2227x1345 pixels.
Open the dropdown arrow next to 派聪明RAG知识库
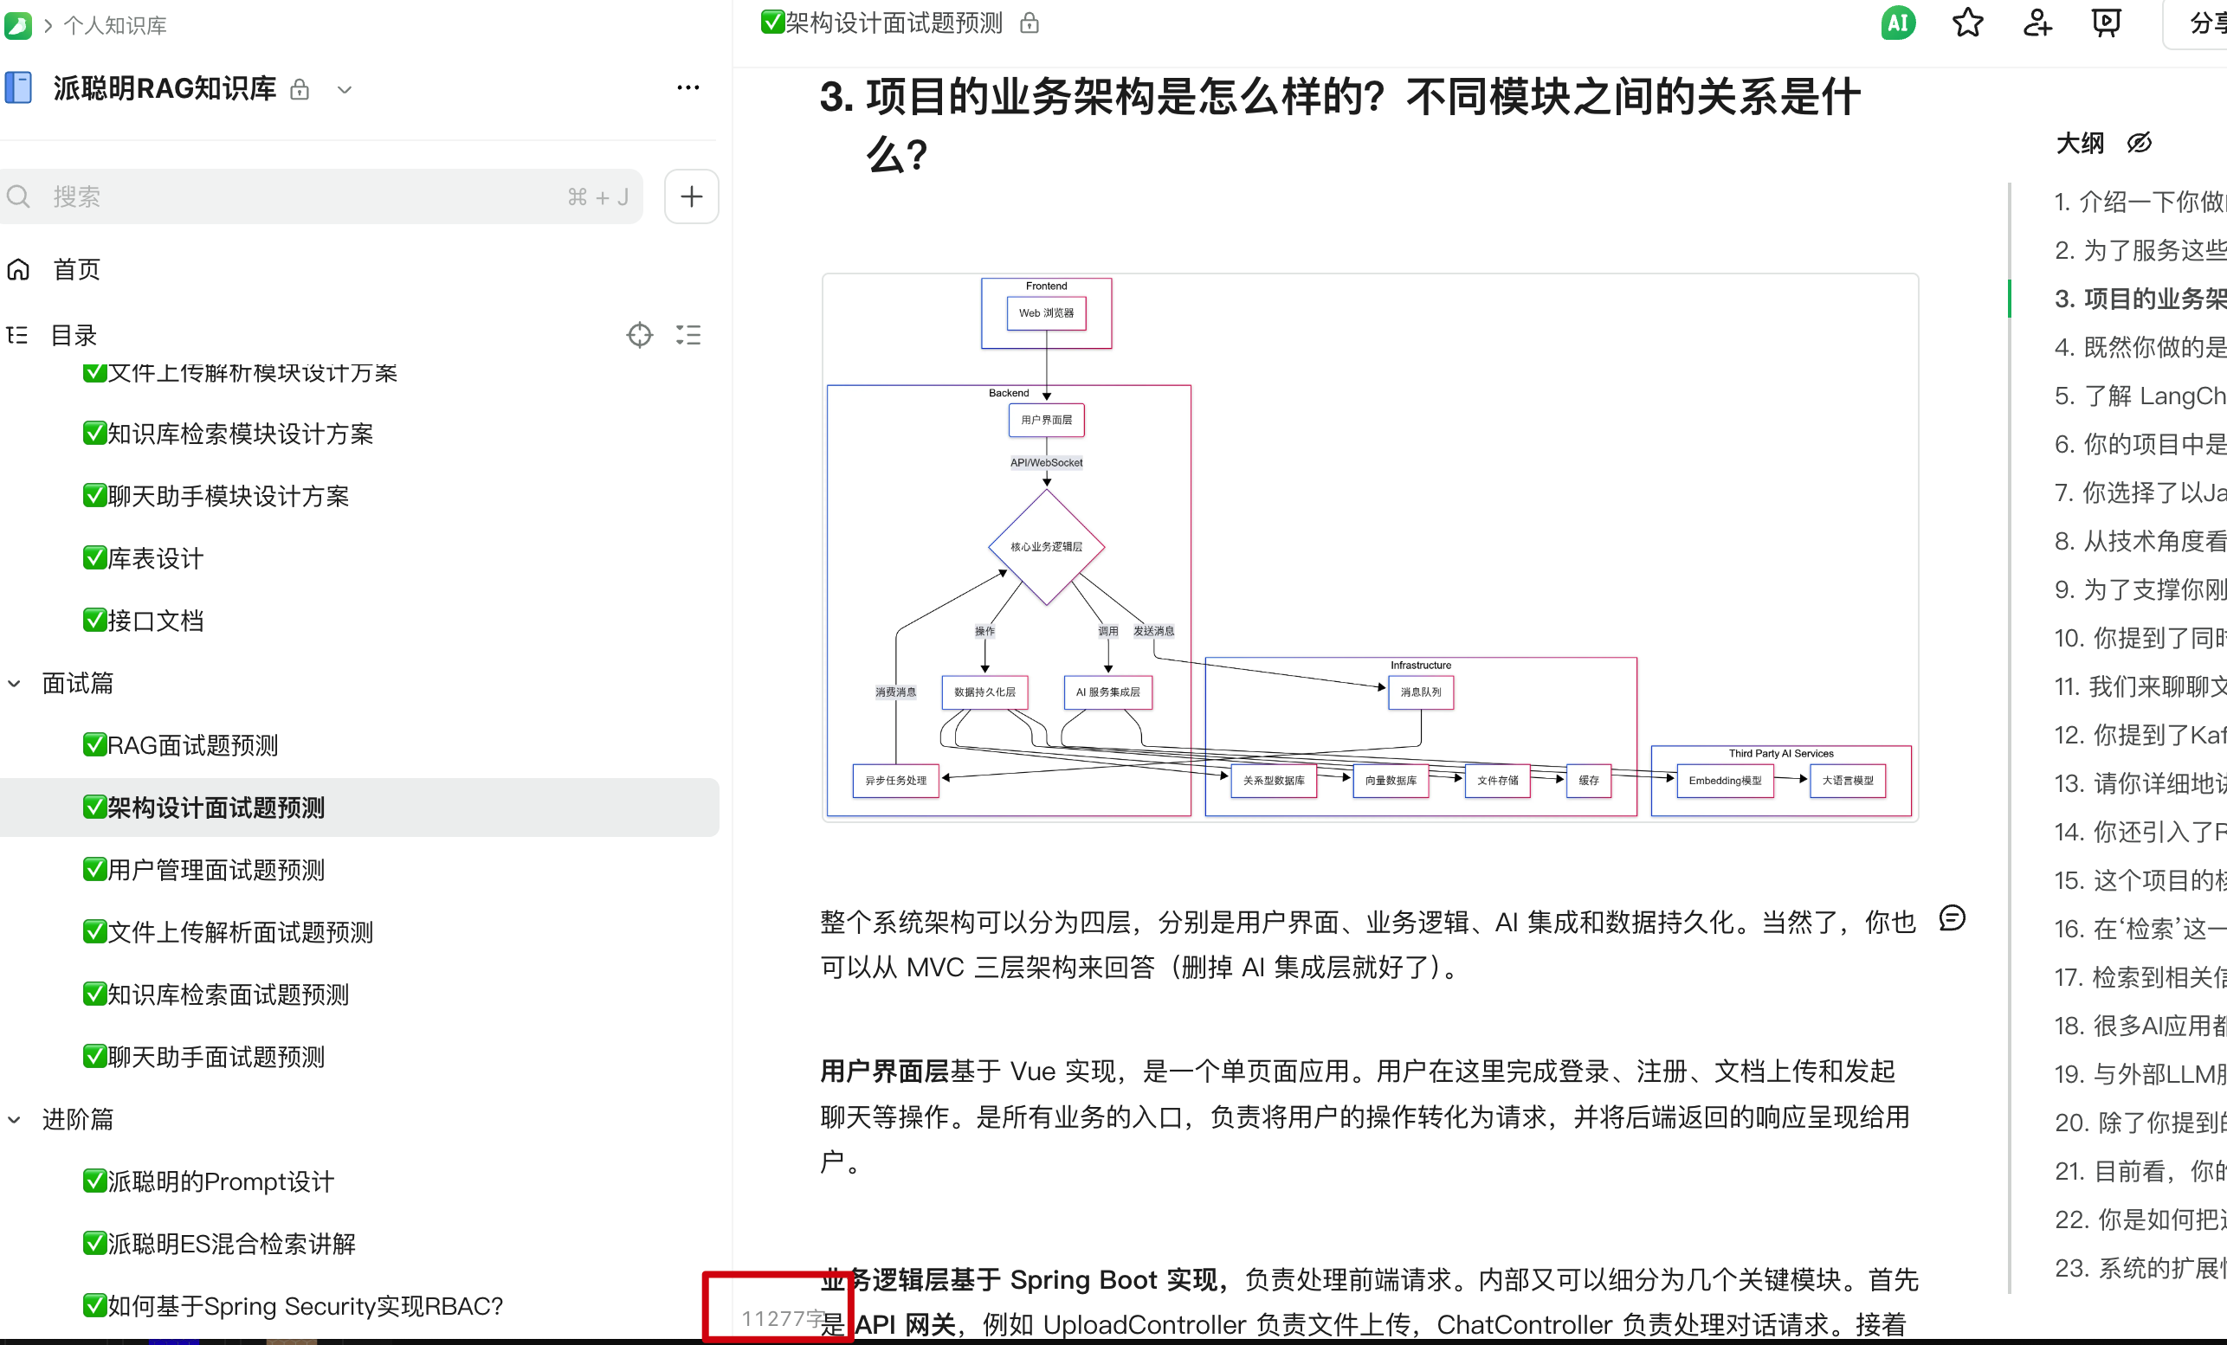click(345, 89)
